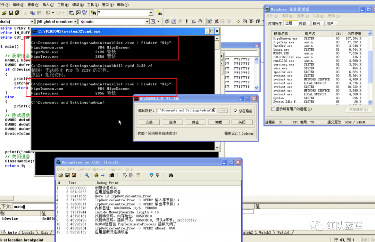Image resolution: width=375 pixels, height=242 pixels.
Task: Capture Win32 events icon in DebugView
Action: (x=111, y=175)
